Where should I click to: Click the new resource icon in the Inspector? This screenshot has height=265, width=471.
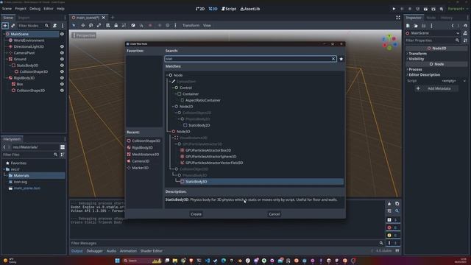pyautogui.click(x=408, y=26)
